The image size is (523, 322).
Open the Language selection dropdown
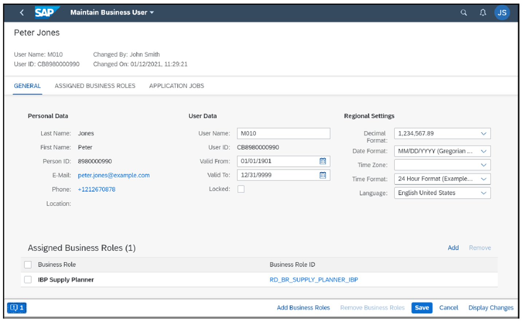[x=484, y=193]
